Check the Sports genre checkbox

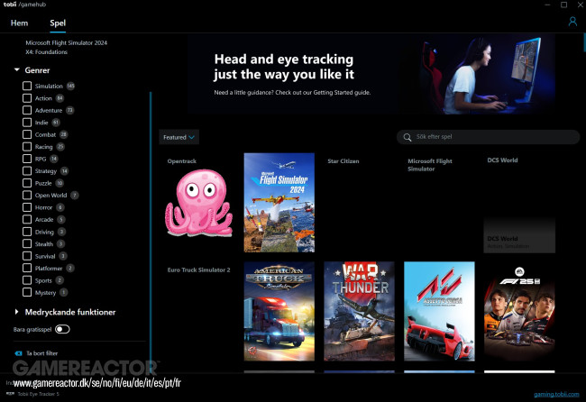coord(27,280)
